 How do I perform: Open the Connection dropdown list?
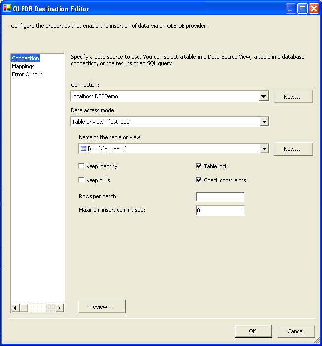click(x=264, y=97)
